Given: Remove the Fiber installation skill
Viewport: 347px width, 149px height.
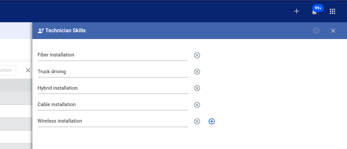Looking at the screenshot, I should point(197,55).
